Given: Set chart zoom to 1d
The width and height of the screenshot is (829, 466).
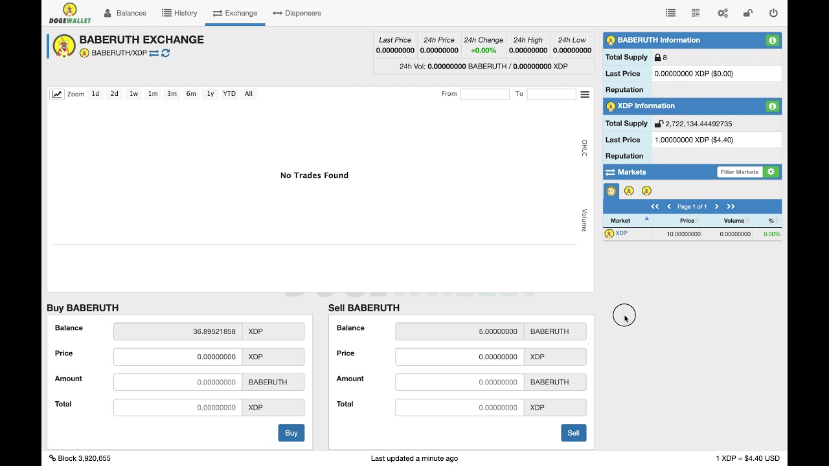Looking at the screenshot, I should (x=95, y=94).
